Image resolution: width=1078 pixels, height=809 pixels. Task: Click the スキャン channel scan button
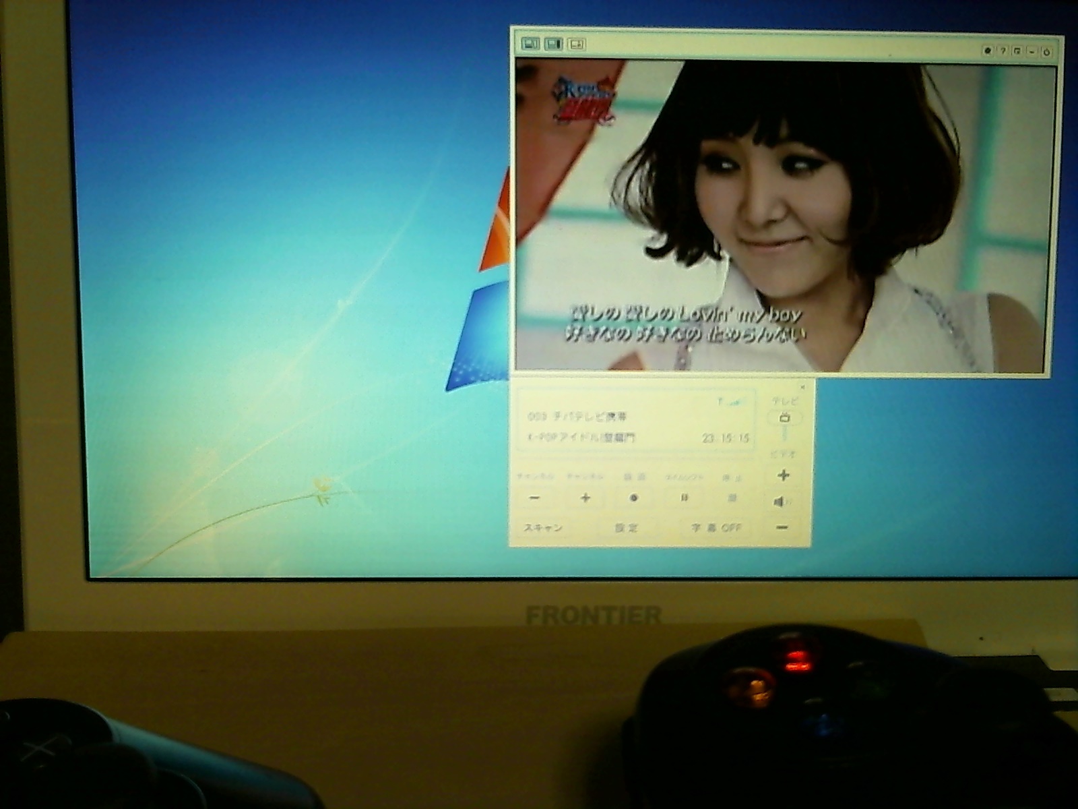(544, 528)
